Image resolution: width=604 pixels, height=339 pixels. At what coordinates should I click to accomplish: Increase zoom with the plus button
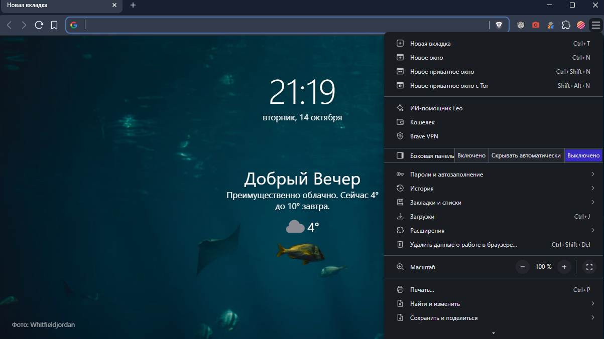[x=564, y=267]
